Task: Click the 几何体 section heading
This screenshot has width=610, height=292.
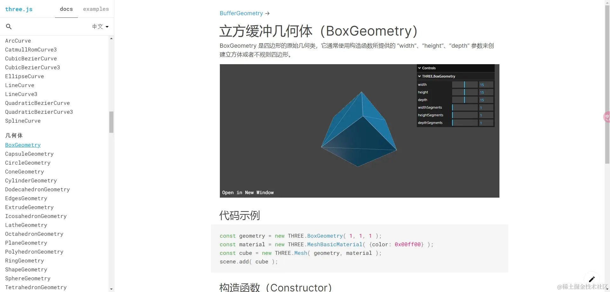Action: point(14,135)
